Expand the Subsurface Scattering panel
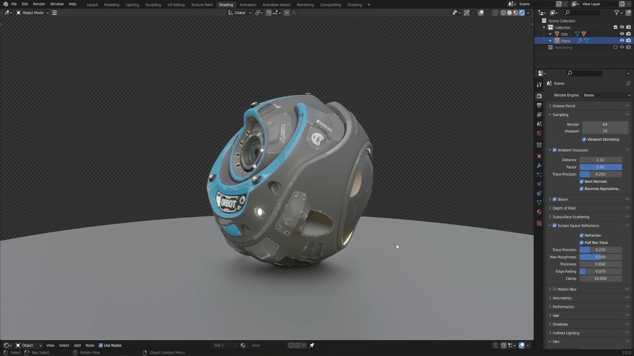634x356 pixels. tap(571, 217)
